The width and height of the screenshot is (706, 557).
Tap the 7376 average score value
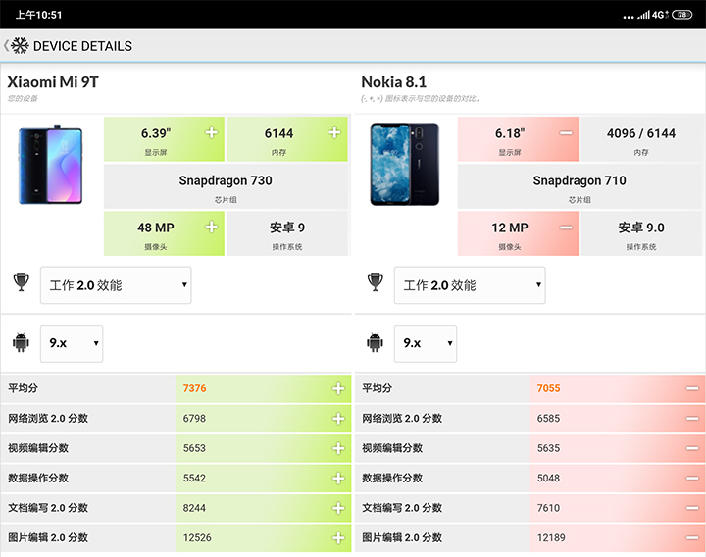click(x=194, y=388)
